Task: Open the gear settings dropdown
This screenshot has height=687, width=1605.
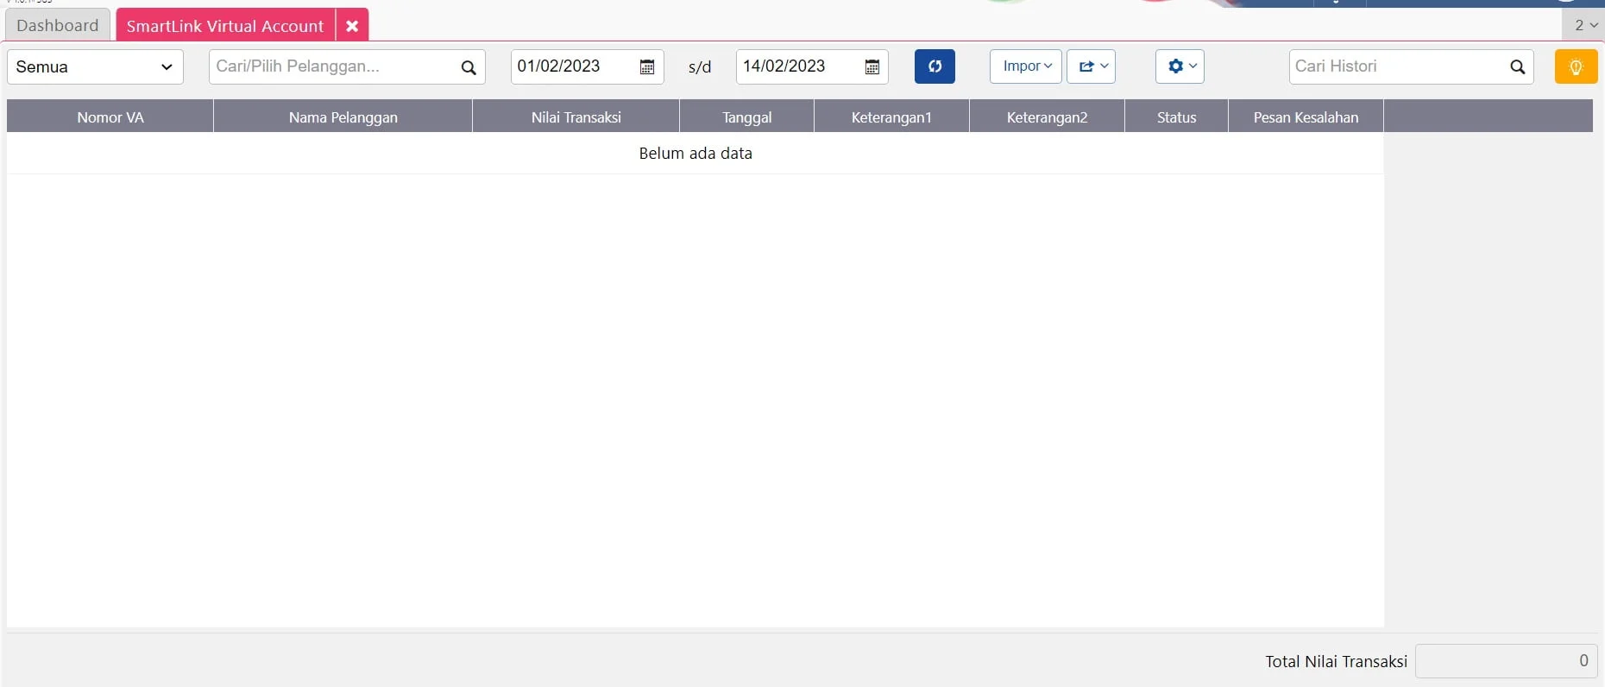Action: click(x=1180, y=66)
